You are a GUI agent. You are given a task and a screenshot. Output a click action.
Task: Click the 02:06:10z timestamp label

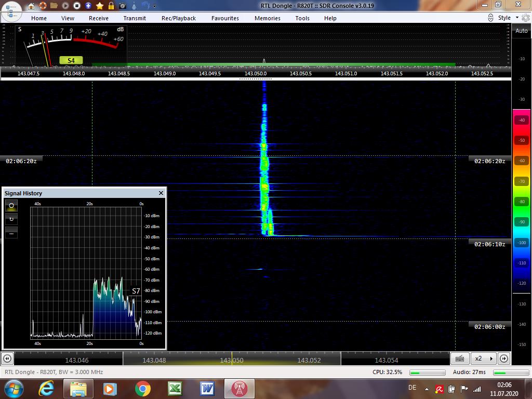489,244
